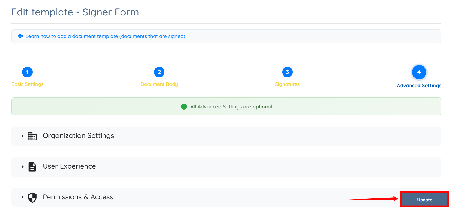Click the Organization Settings section title

tap(78, 136)
